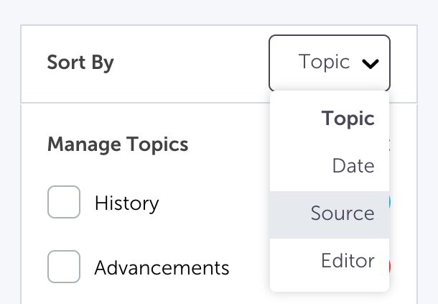Enable the Advancements checkbox
The height and width of the screenshot is (304, 438).
pos(63,268)
